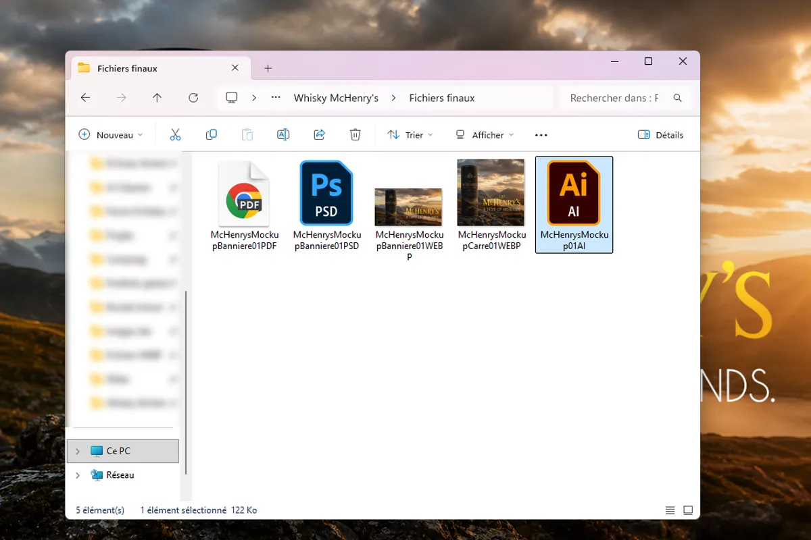811x540 pixels.
Task: Expand the breadcrumb ellipsis for hidden folders
Action: click(x=276, y=98)
